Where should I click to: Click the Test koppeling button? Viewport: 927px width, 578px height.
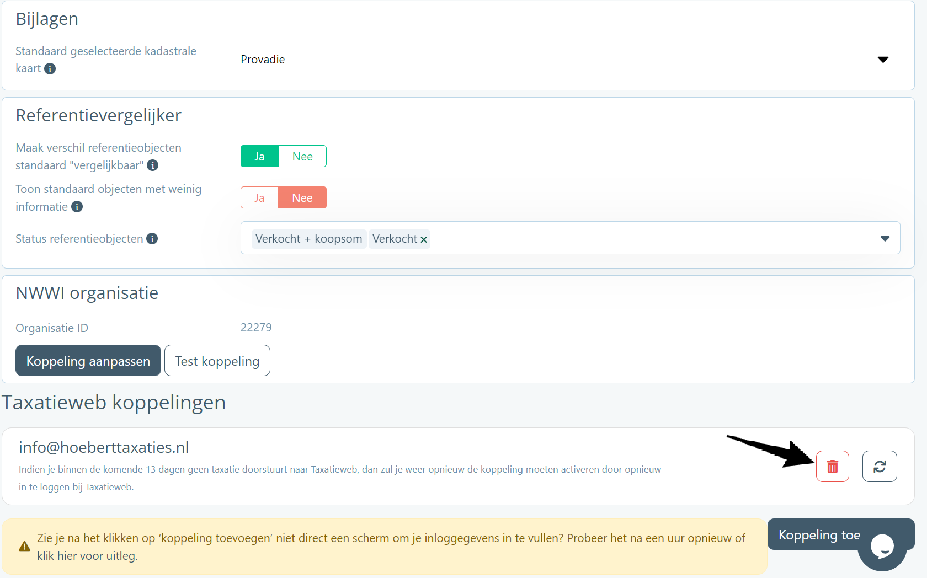[x=217, y=361]
